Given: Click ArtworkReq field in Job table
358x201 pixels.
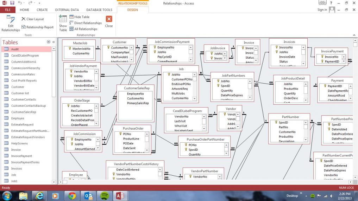Looking at the screenshot, I should (180, 89).
